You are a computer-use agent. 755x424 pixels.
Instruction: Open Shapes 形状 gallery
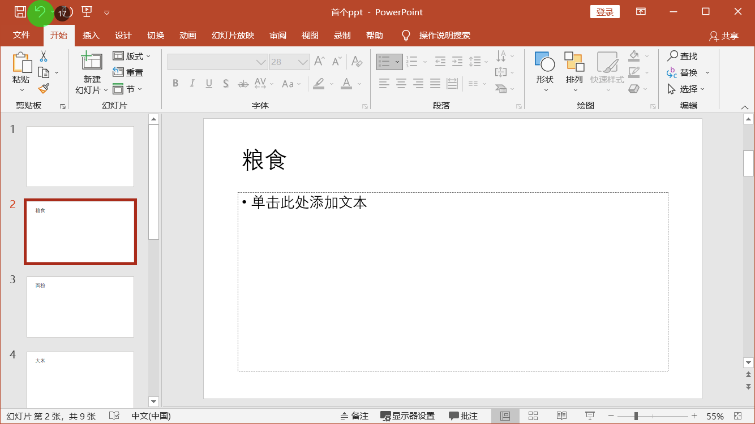545,72
